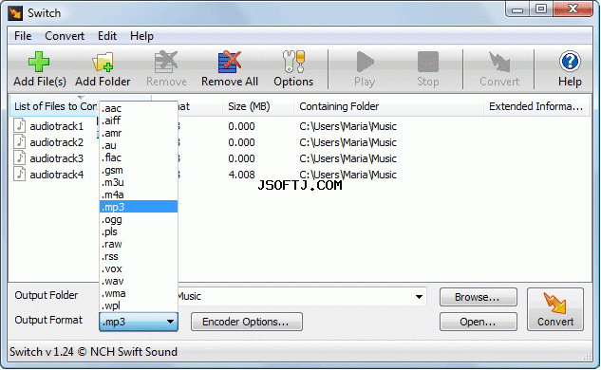601x370 pixels.
Task: Select audiotrack1 row name
Action: tap(56, 126)
